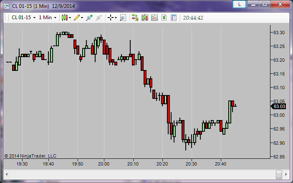Expand the cursor type dropdown arrow
The width and height of the screenshot is (293, 183).
coord(116,18)
